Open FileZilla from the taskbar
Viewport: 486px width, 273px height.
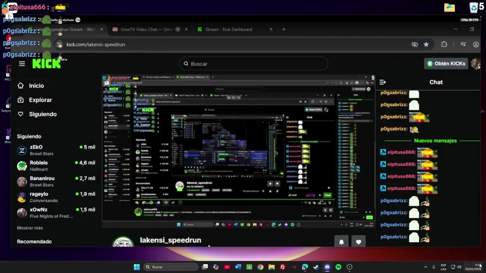[x=282, y=267]
